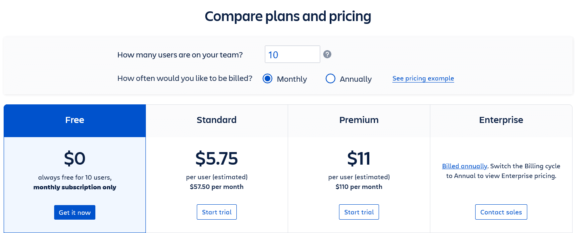Click the help question mark icon
This screenshot has width=577, height=233.
tap(327, 54)
